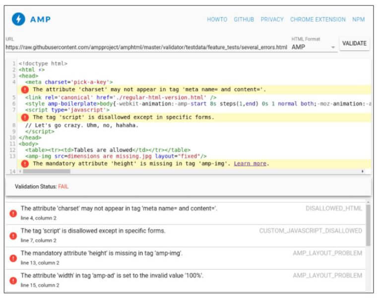Click the error icon under meta charset line

[25, 90]
